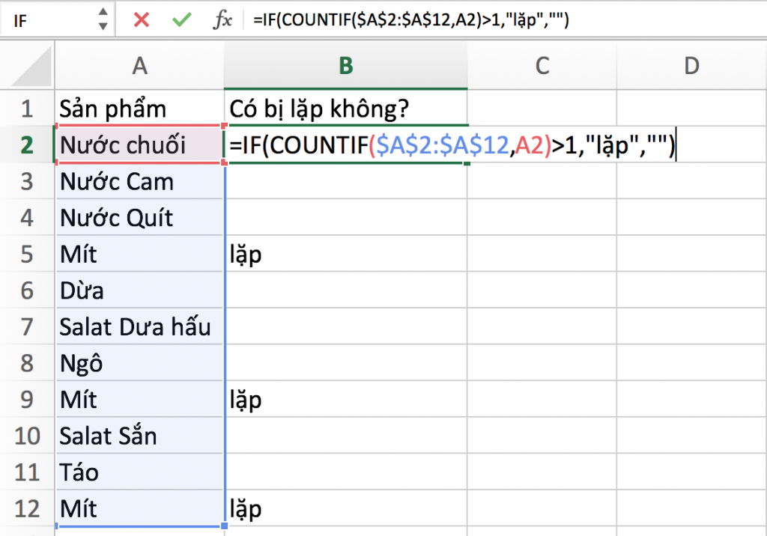This screenshot has width=767, height=536.
Task: Select the cell containing 'Salat Dưa hấu'
Action: click(139, 326)
